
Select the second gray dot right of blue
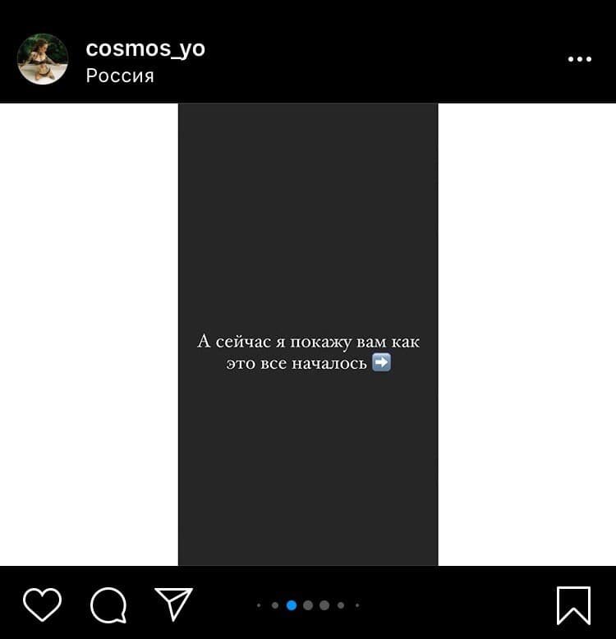324,605
